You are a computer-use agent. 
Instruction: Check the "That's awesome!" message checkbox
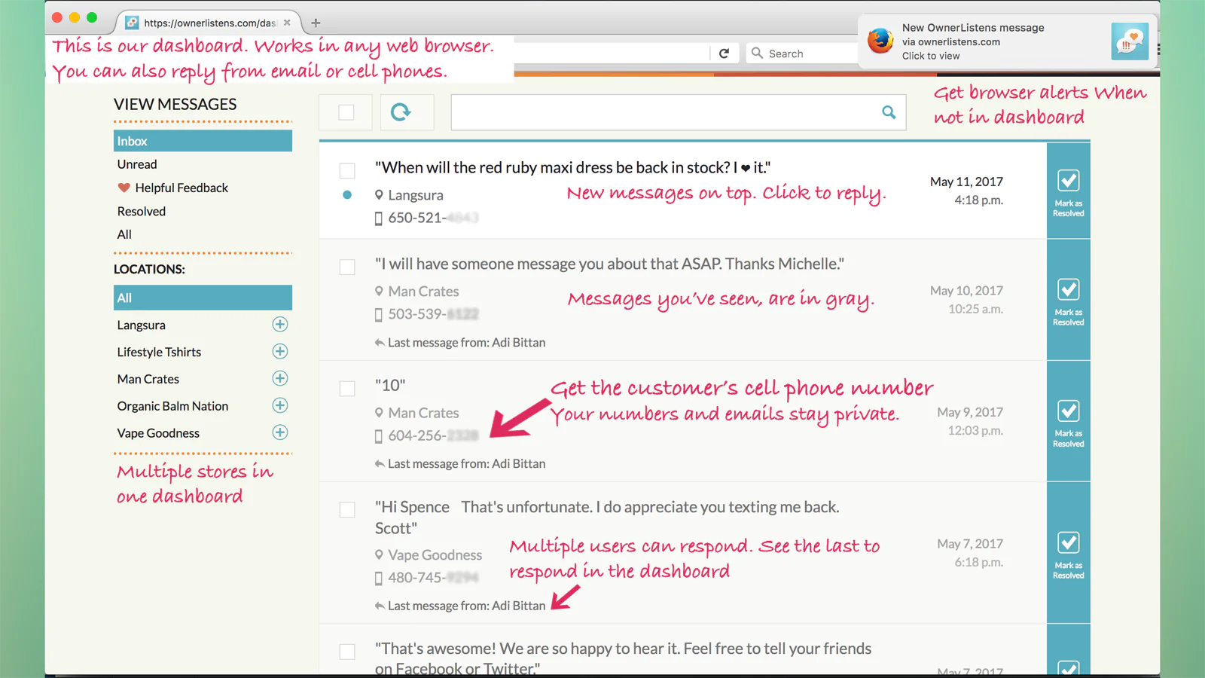(x=347, y=651)
